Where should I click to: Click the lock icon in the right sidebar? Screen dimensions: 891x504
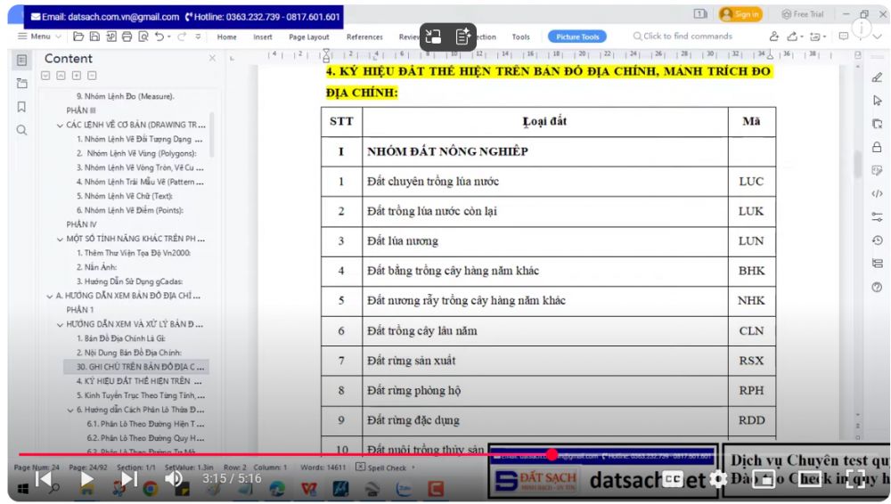pos(878,147)
